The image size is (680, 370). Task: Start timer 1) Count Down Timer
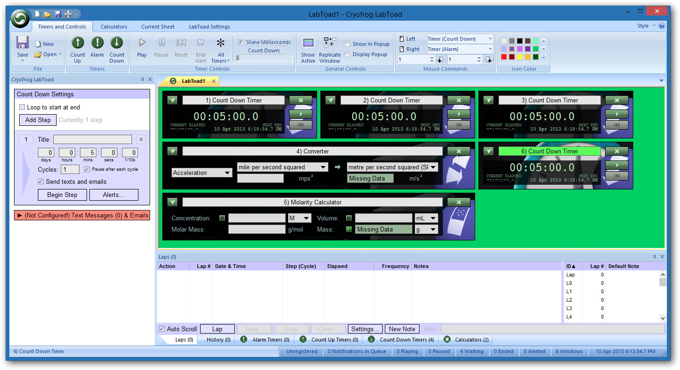tap(301, 114)
